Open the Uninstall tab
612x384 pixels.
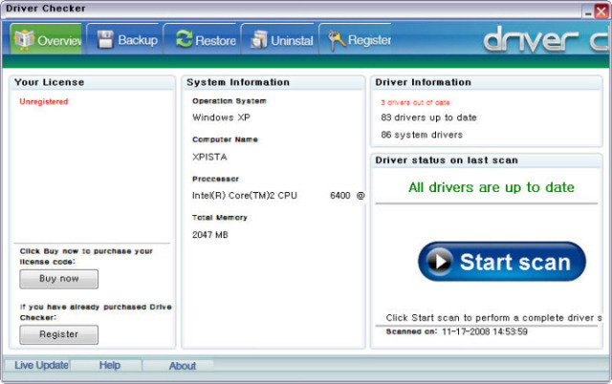point(278,39)
